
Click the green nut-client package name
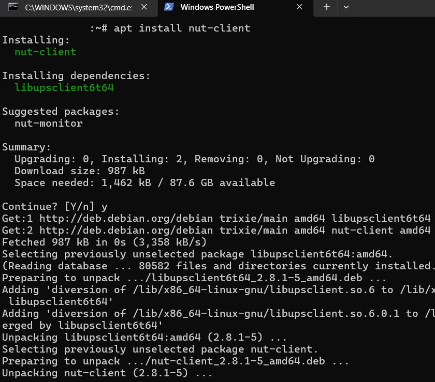(x=45, y=52)
